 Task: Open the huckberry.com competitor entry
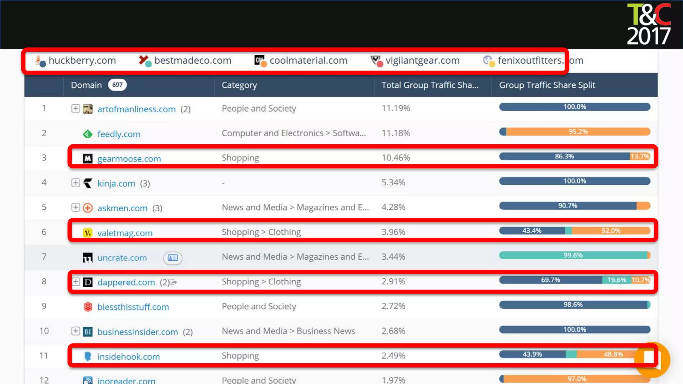(82, 60)
